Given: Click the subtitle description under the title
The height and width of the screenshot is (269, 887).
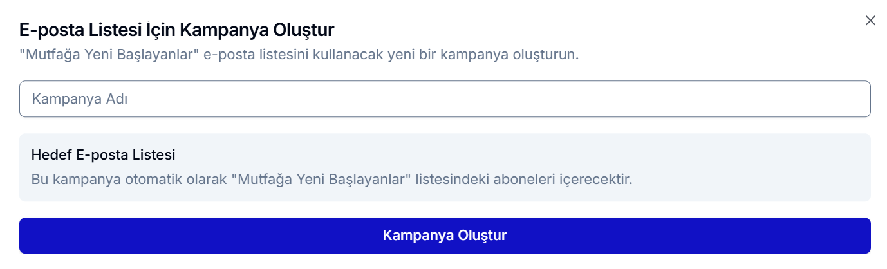Looking at the screenshot, I should (x=299, y=54).
